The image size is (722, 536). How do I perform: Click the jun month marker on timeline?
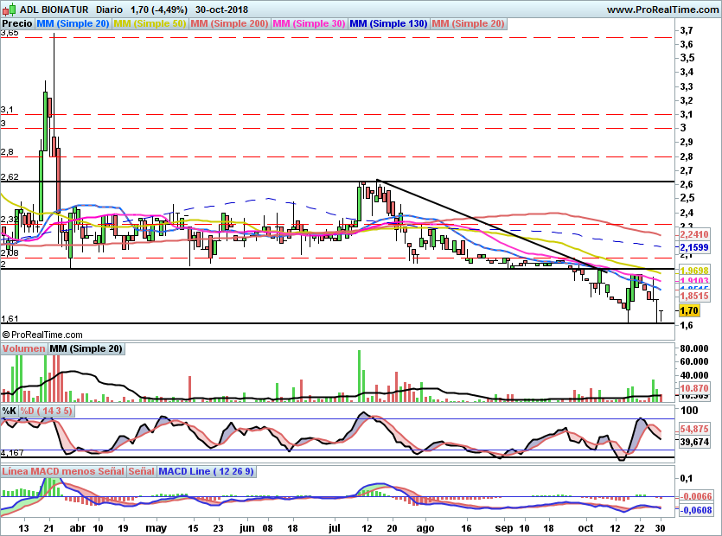click(x=246, y=528)
